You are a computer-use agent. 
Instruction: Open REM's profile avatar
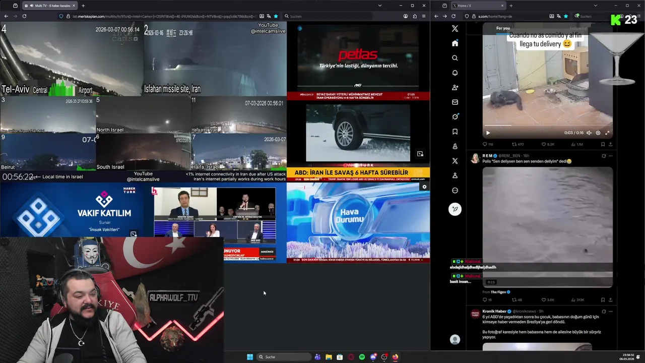[x=475, y=159]
